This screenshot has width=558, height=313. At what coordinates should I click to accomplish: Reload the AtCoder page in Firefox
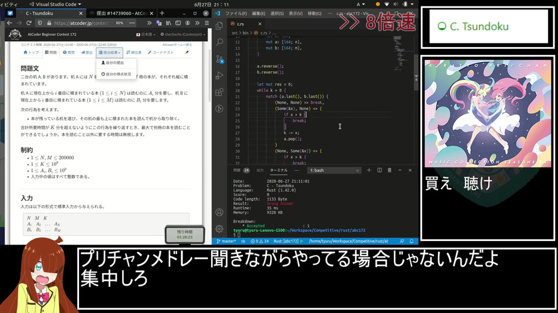(x=29, y=23)
